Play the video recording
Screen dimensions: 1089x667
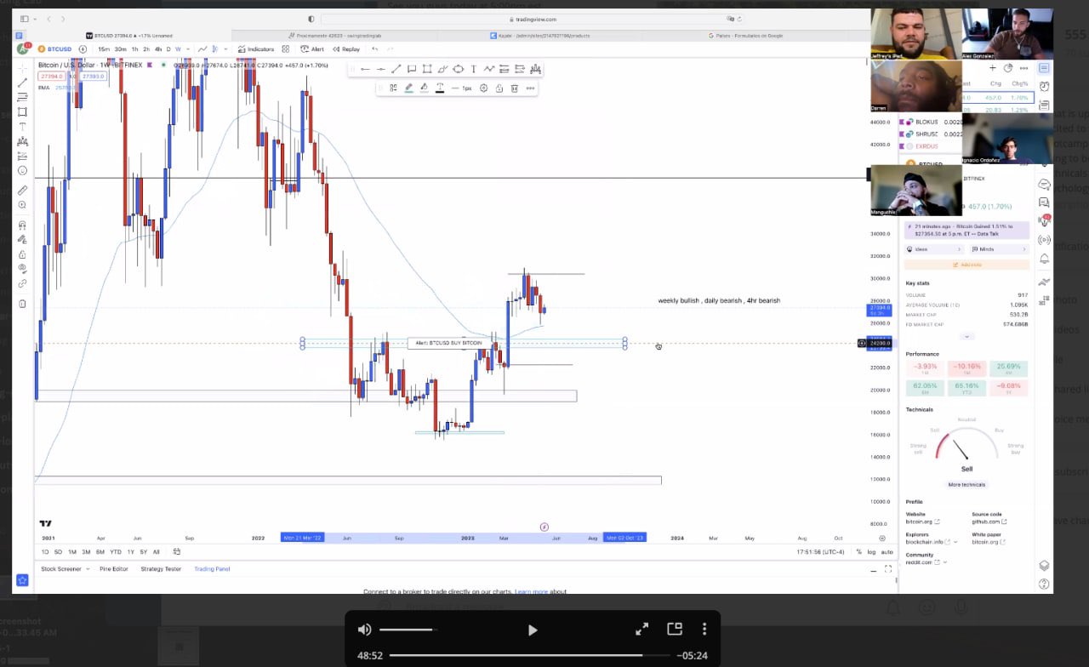click(x=533, y=630)
